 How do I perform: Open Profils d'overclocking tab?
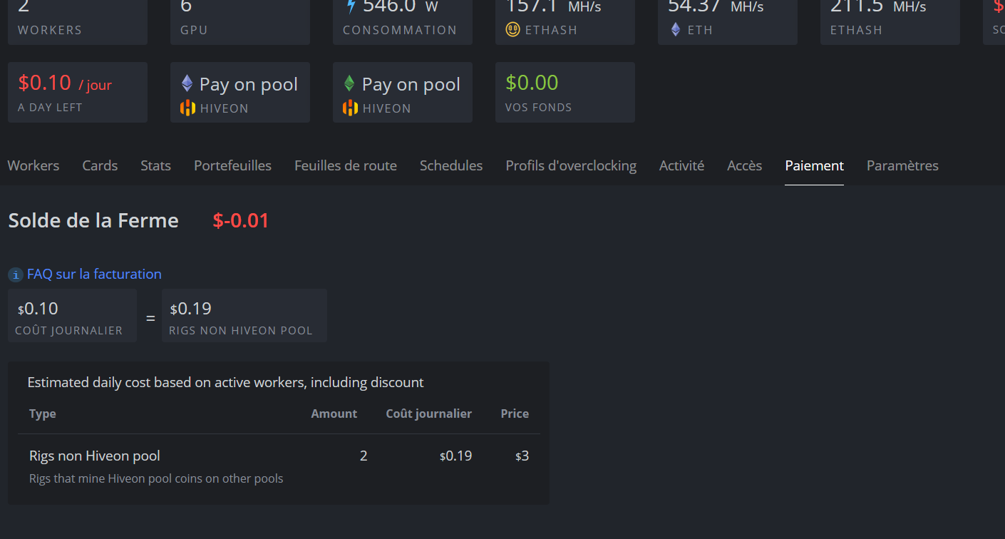tap(571, 165)
